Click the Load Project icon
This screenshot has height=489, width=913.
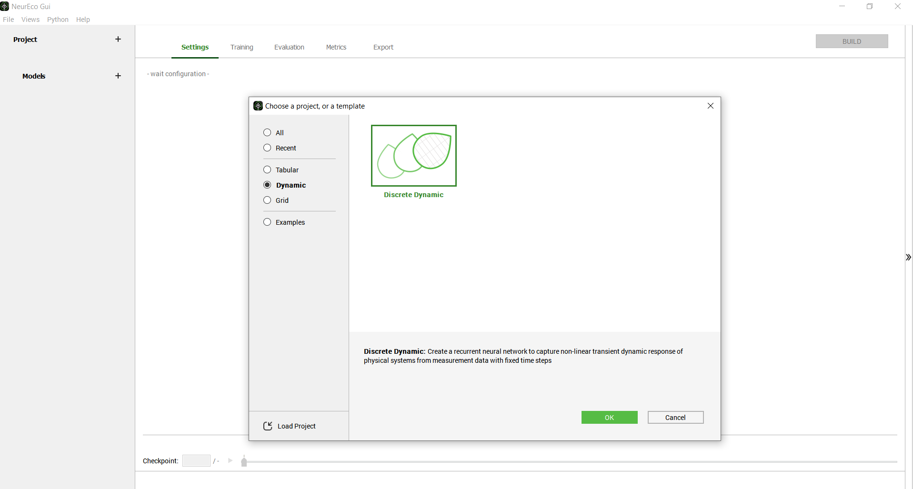268,426
